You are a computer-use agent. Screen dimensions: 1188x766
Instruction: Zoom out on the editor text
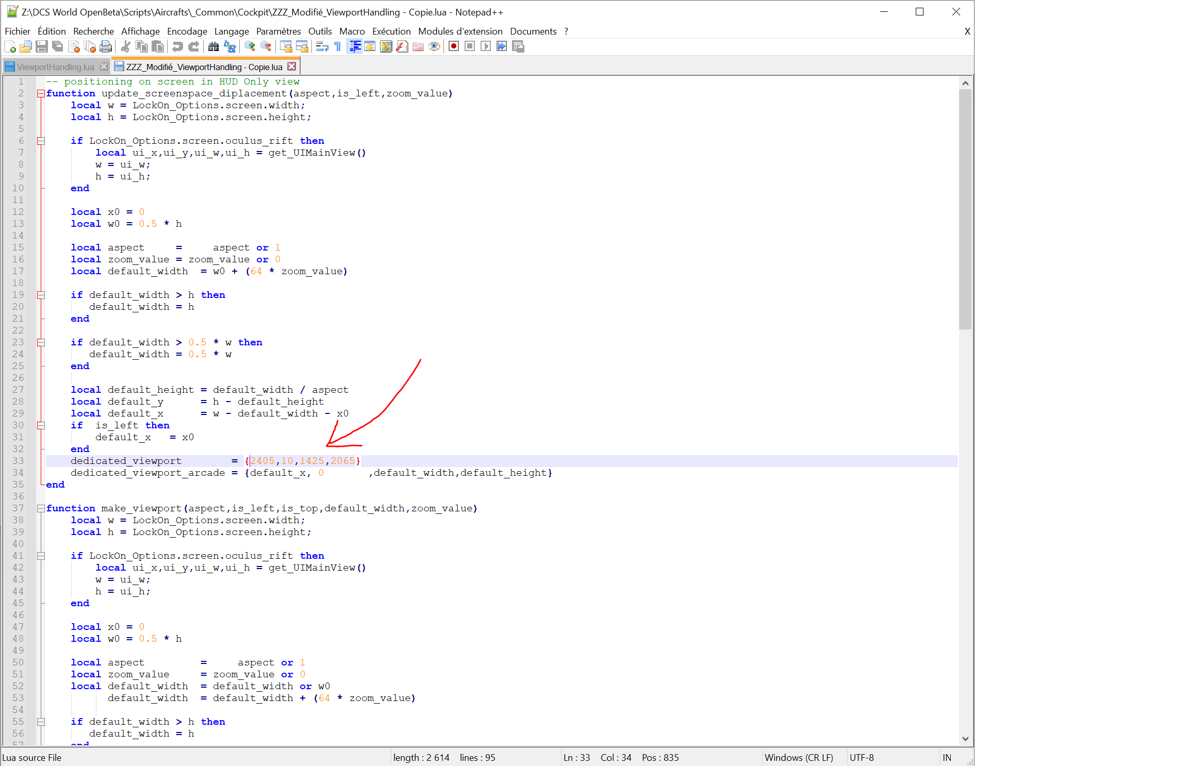tap(266, 47)
